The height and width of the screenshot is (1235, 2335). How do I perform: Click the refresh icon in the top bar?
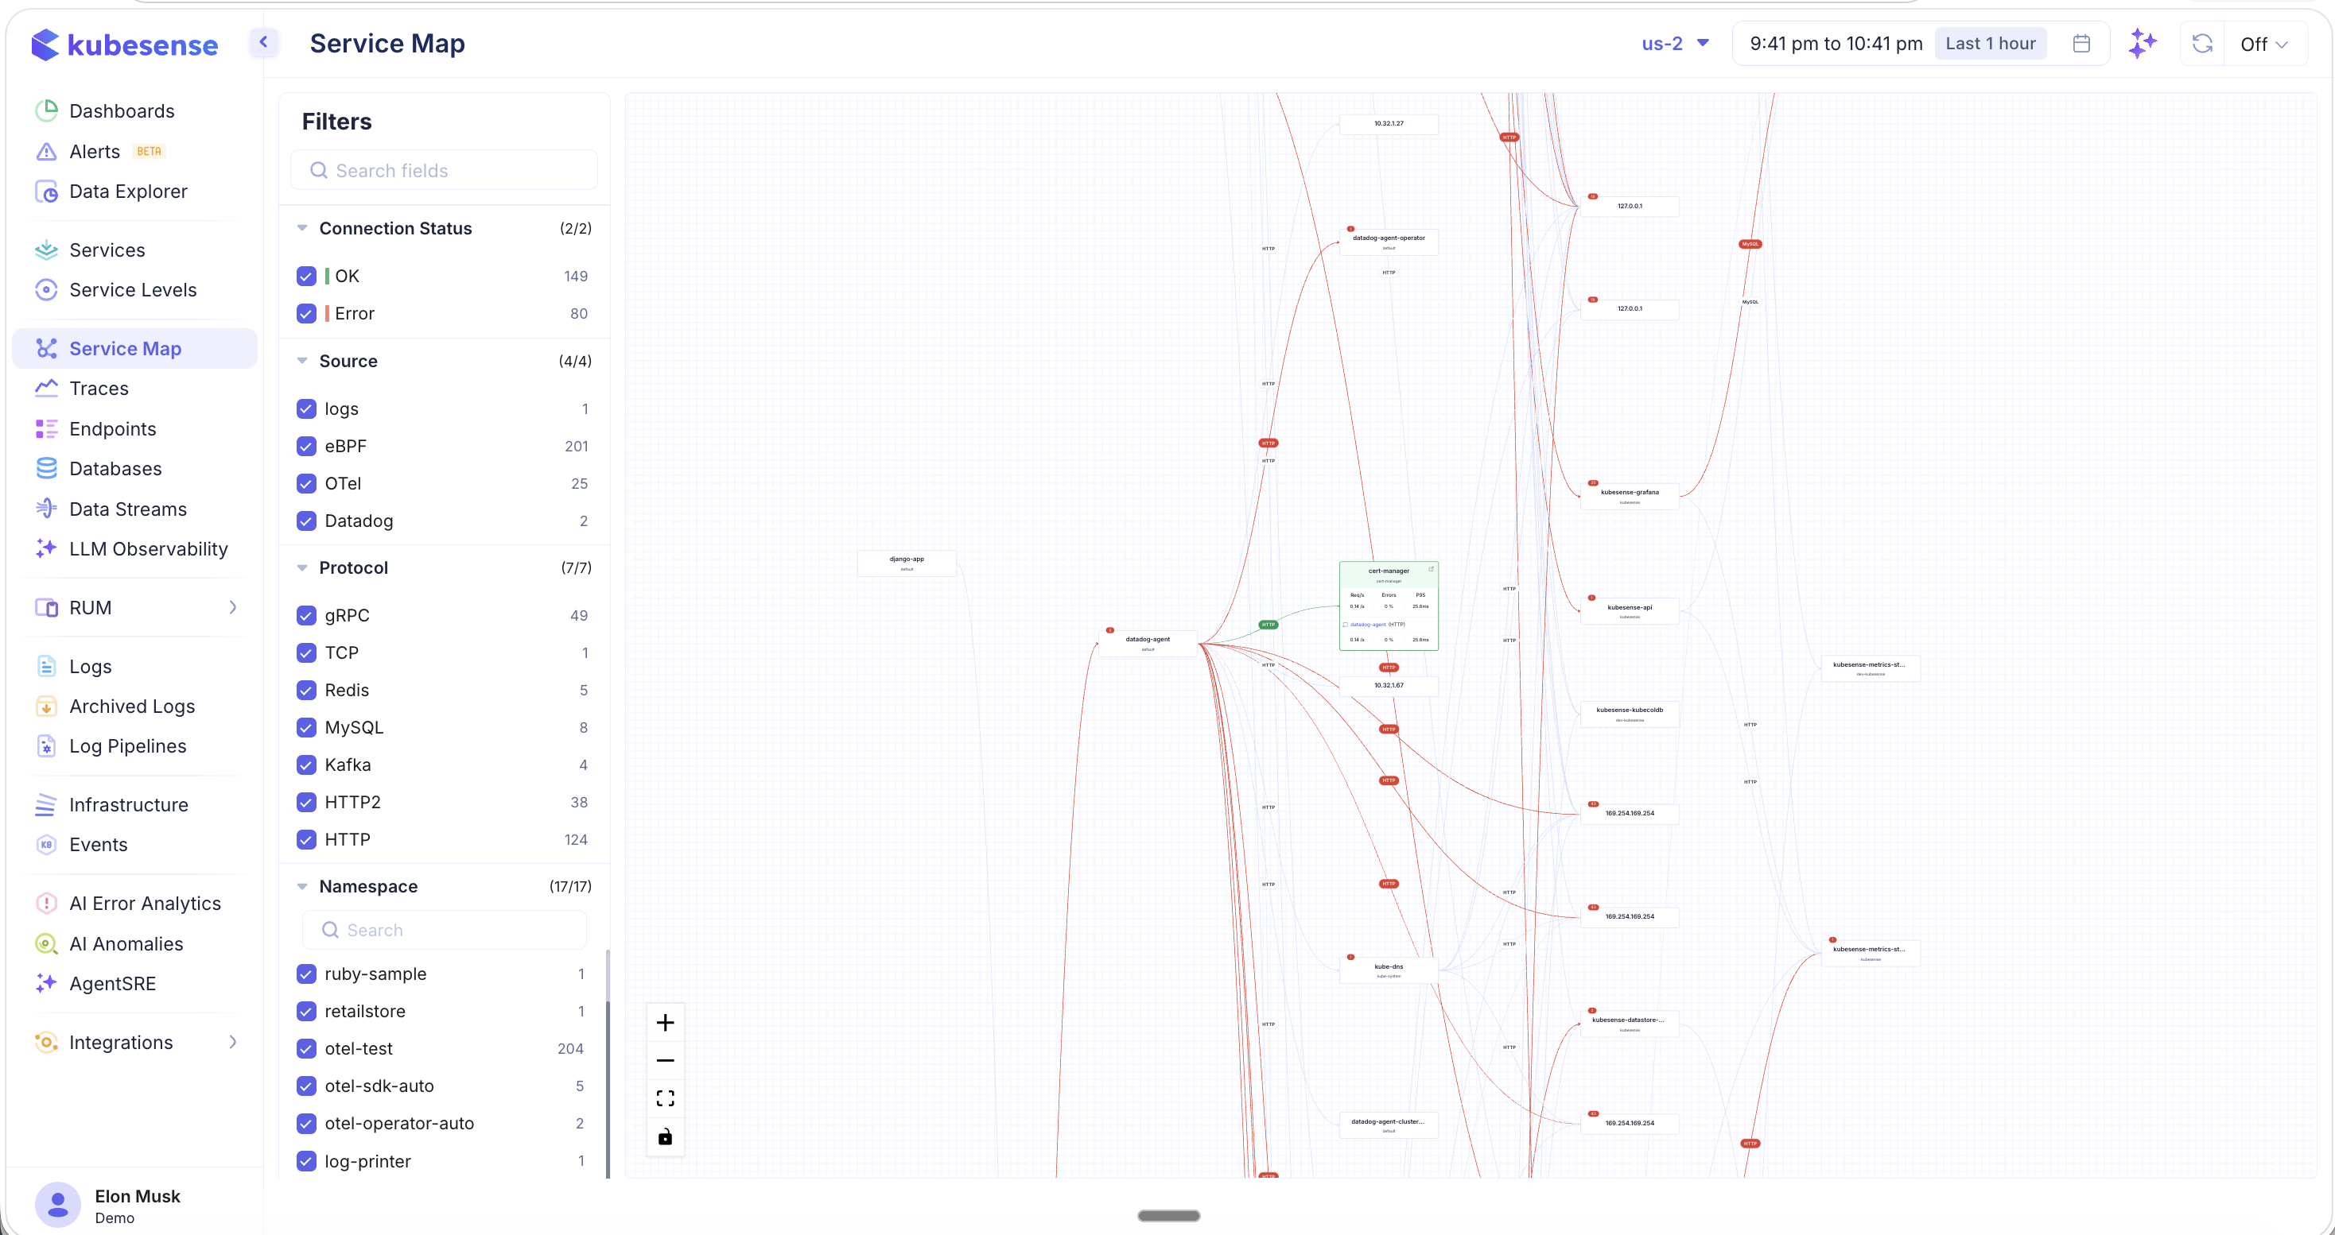2203,43
